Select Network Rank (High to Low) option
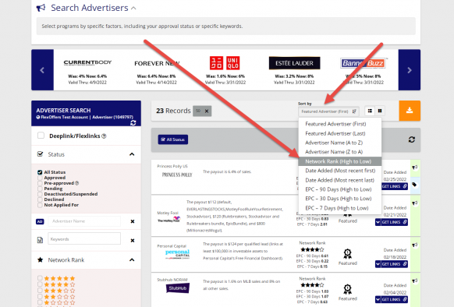Viewport: 454px width, 307px height. [x=340, y=161]
